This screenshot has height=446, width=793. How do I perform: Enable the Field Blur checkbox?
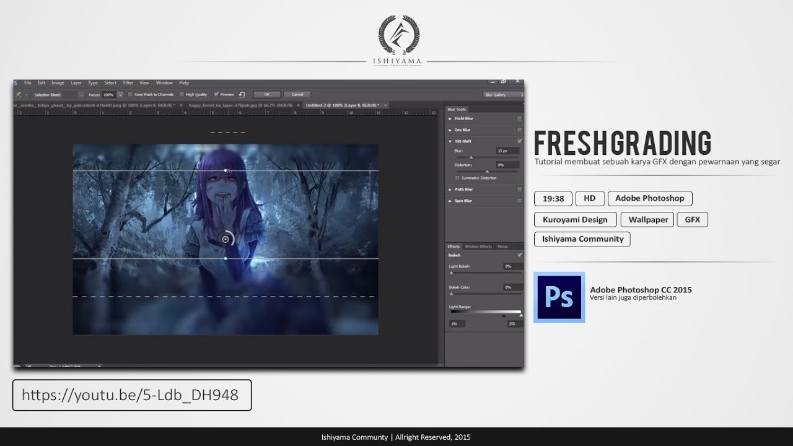point(519,118)
